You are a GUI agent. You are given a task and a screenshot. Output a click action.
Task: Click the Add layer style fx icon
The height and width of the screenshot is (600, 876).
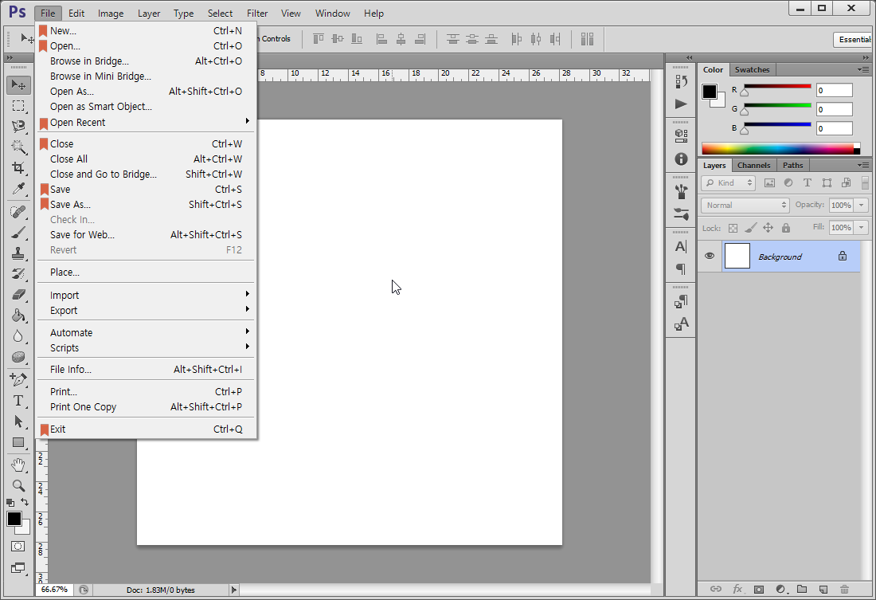tap(737, 589)
